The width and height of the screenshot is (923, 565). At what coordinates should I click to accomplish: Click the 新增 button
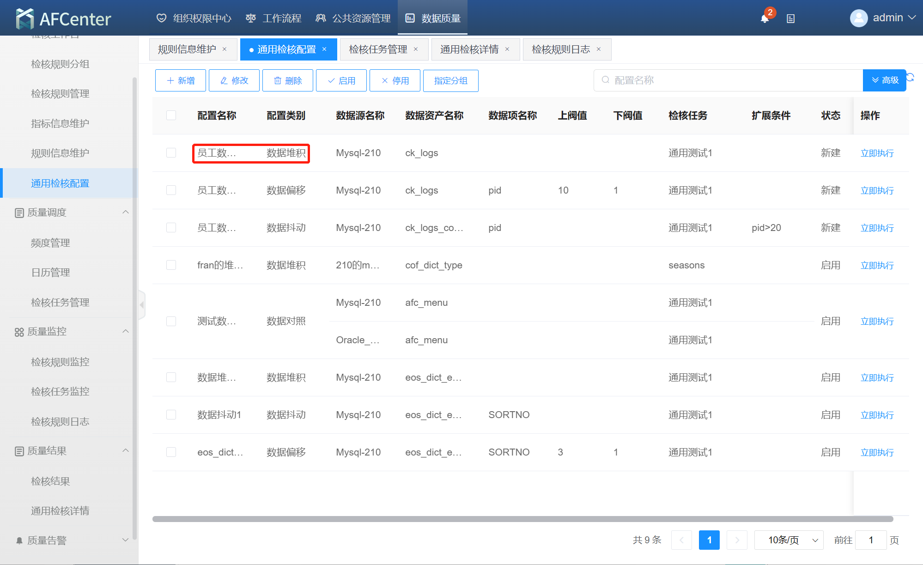[181, 81]
